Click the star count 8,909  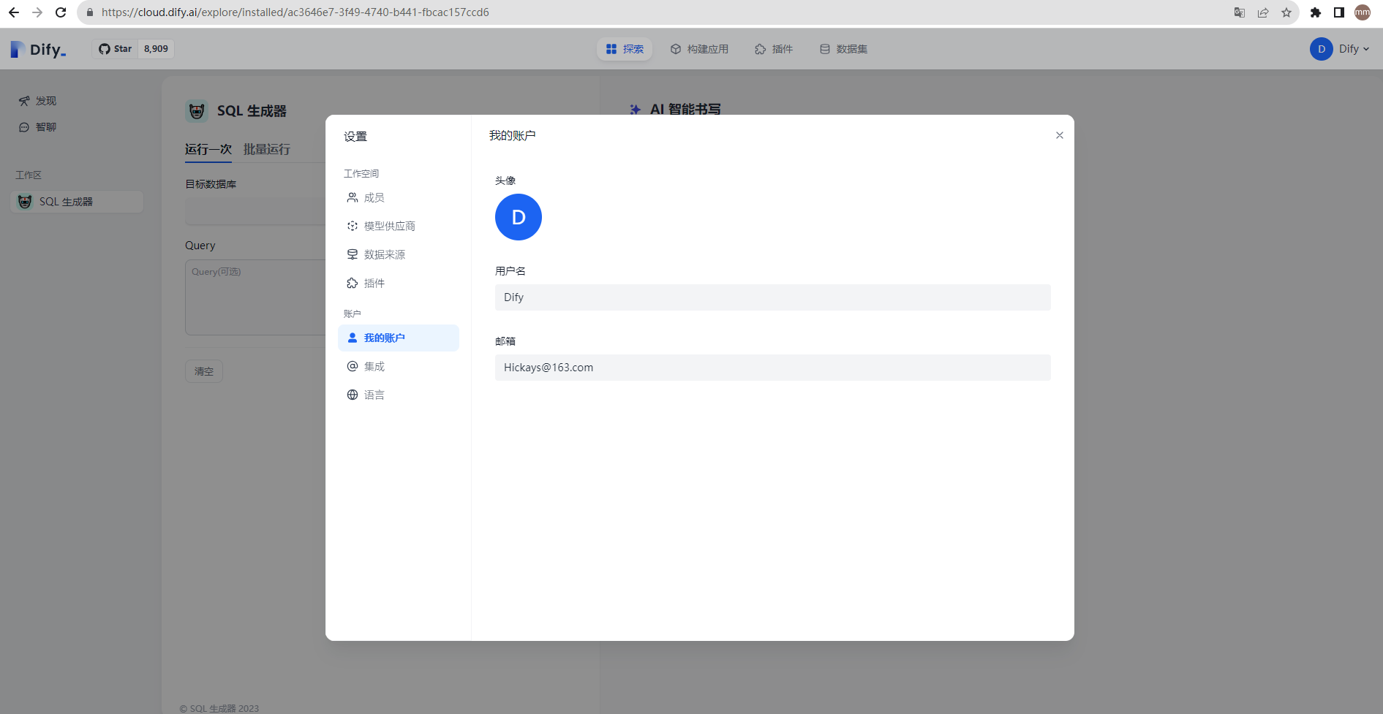pyautogui.click(x=156, y=49)
